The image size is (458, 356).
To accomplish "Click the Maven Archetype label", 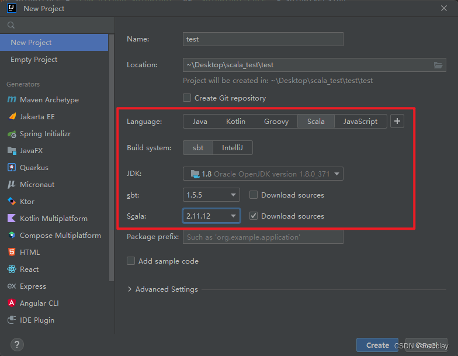I will [x=49, y=99].
